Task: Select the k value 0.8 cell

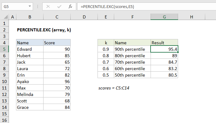Action: point(106,56)
